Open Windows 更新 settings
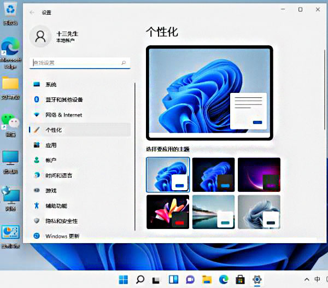The height and width of the screenshot is (288, 328). click(x=80, y=236)
